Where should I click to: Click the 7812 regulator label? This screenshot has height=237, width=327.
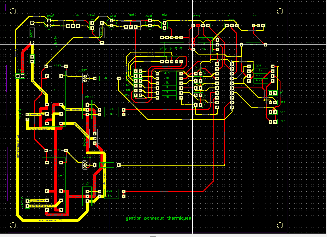coord(76,15)
